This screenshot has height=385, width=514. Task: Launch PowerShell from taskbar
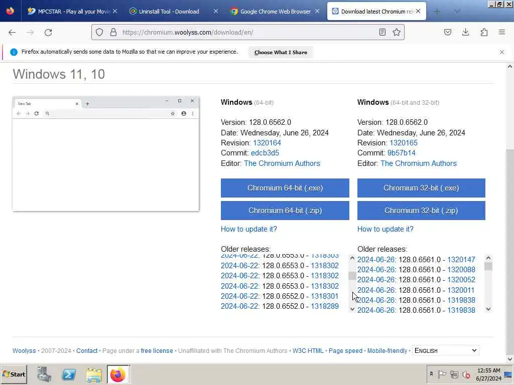pyautogui.click(x=69, y=374)
